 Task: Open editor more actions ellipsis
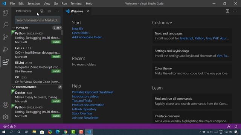pyautogui.click(x=235, y=11)
